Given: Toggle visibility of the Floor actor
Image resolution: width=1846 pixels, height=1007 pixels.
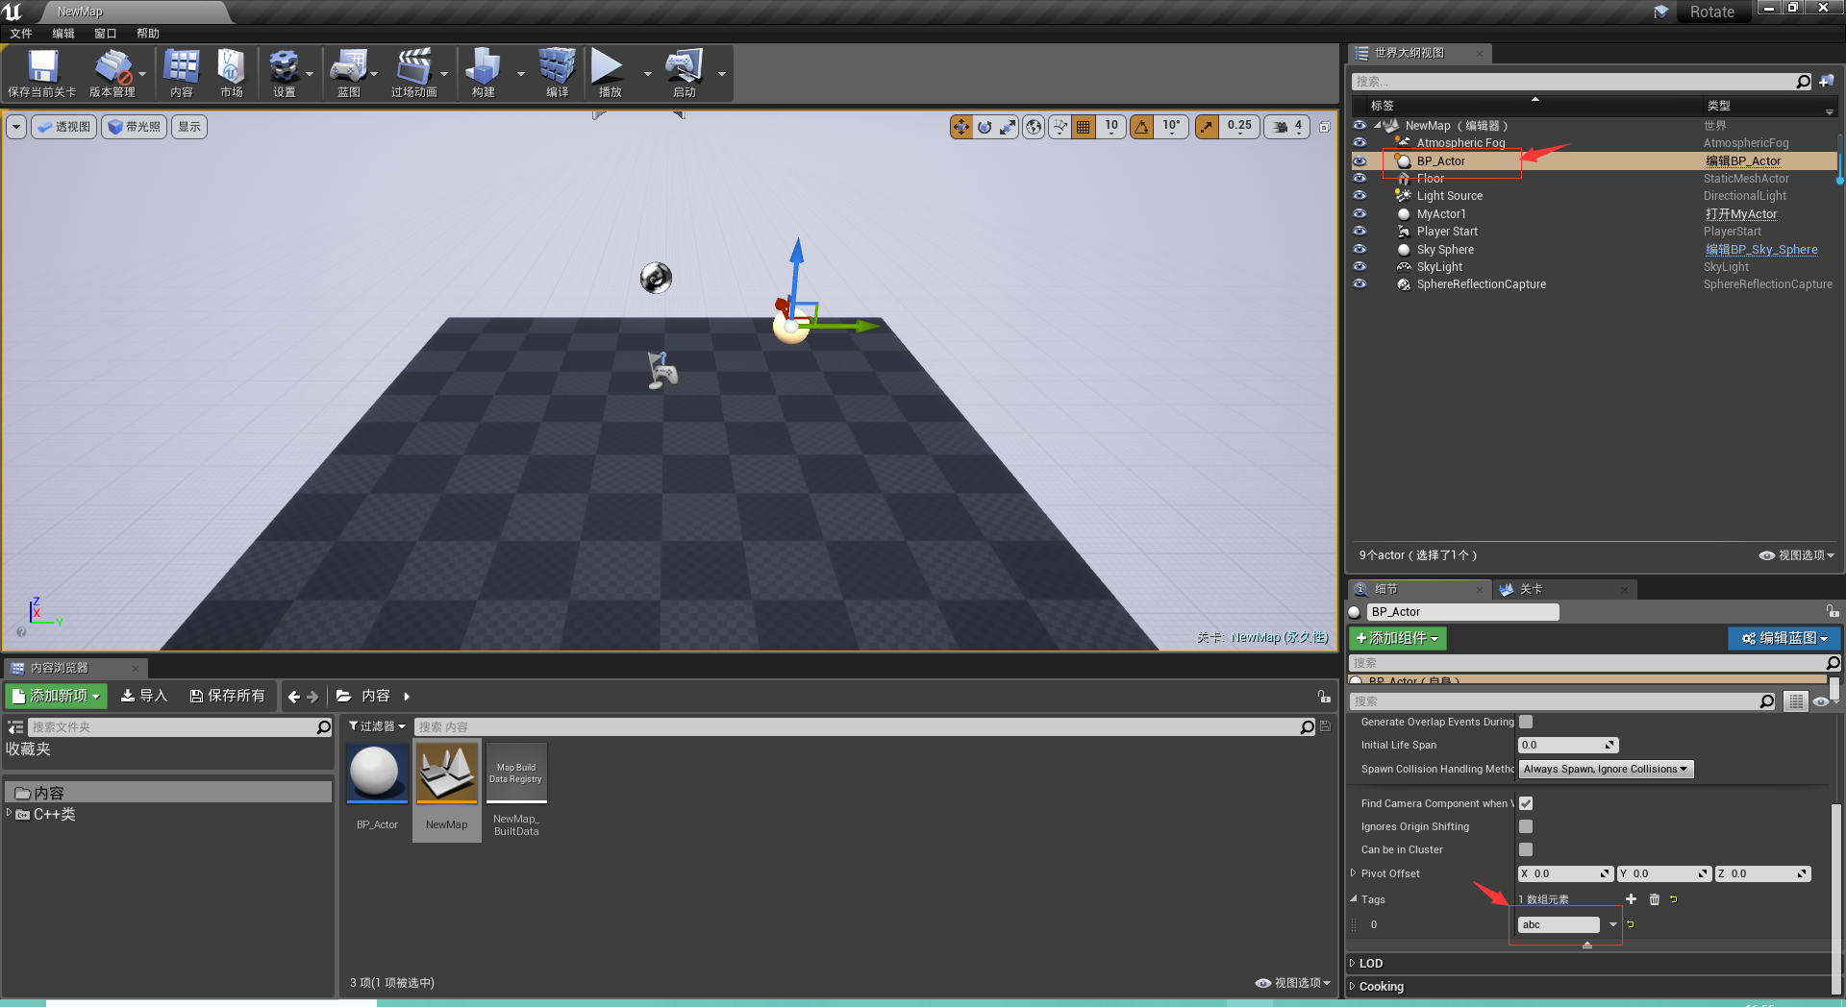Looking at the screenshot, I should pos(1360,178).
